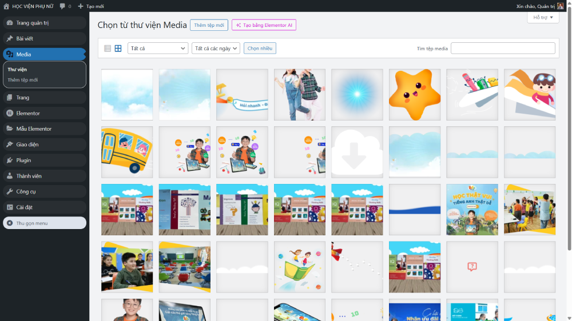The height and width of the screenshot is (321, 572).
Task: Collapse sidebar with Thu gọn menu
Action: (x=45, y=223)
